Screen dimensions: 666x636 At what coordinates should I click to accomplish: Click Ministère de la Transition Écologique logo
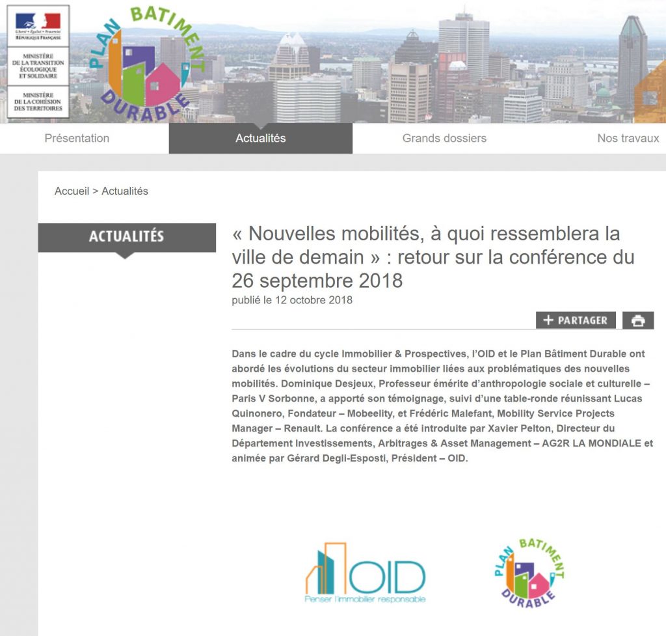38,65
